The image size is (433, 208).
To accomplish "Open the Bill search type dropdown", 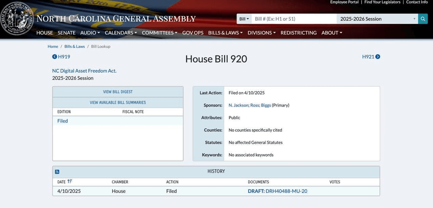I will 244,19.
